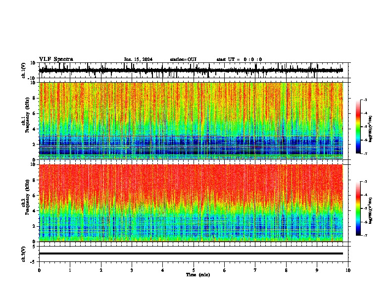Click the "-7" tick on ch.2 color bar
Image resolution: width=392 pixels, height=303 pixels.
pos(365,235)
